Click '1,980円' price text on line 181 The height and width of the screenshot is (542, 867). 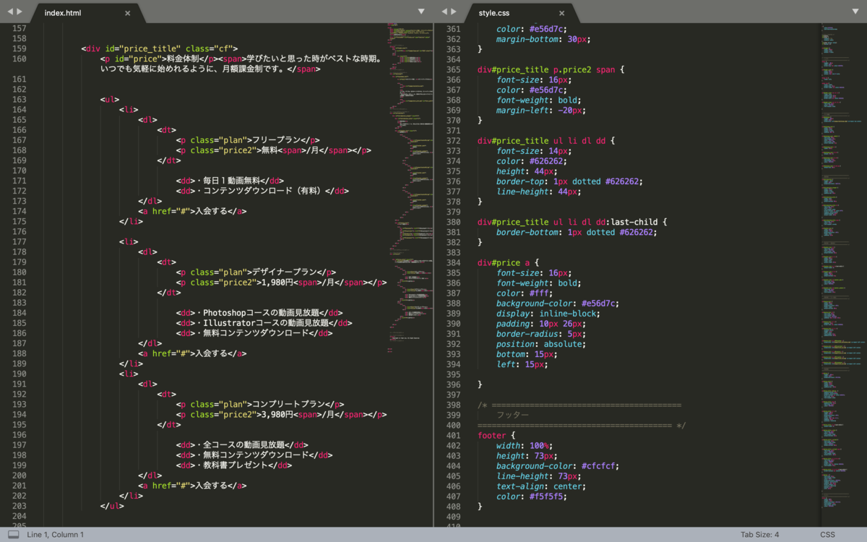[277, 283]
